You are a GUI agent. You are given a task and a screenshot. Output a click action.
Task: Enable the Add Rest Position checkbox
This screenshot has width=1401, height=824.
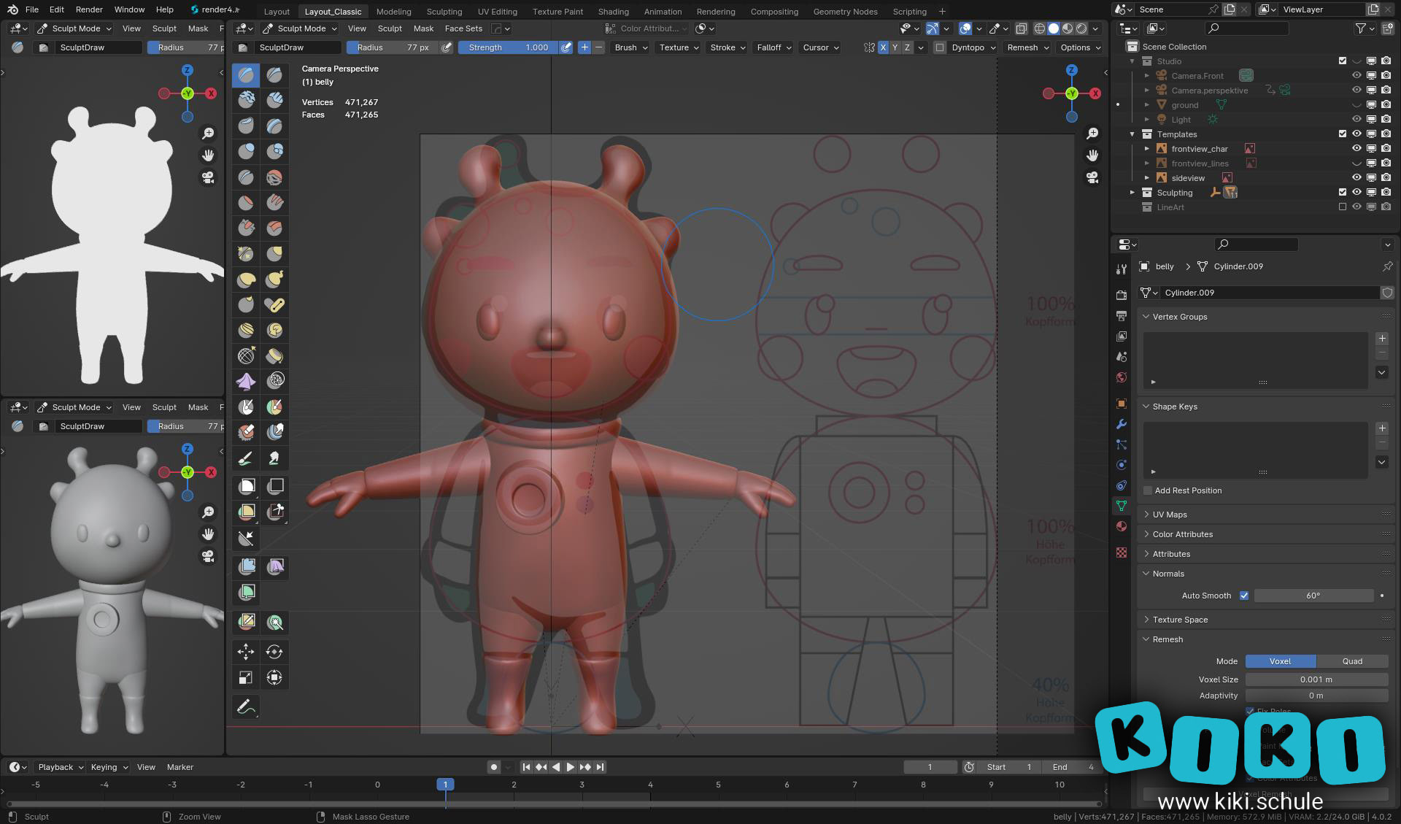coord(1148,490)
